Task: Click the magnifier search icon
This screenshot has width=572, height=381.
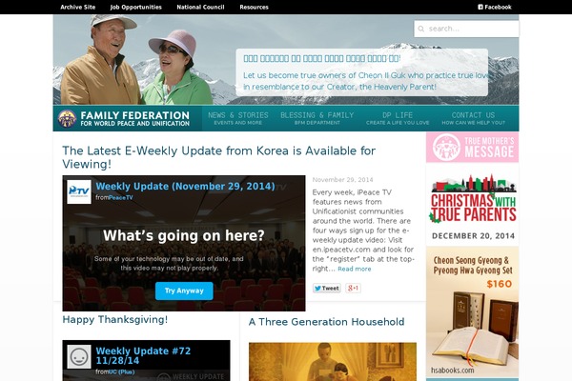Action: [421, 29]
